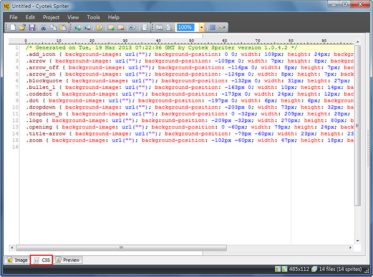Click the 485x112 size status text

(299, 269)
